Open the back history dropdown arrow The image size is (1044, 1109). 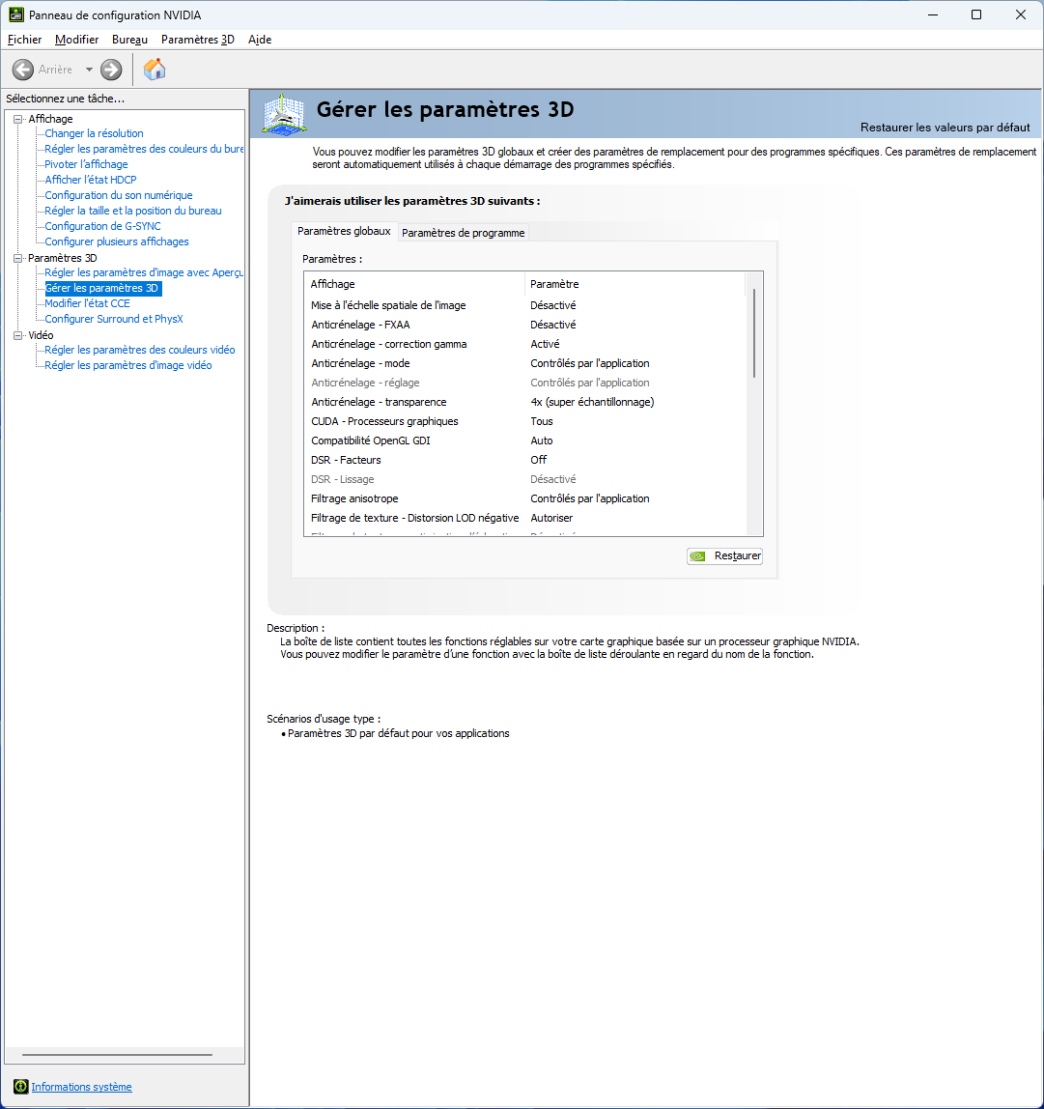tap(89, 70)
